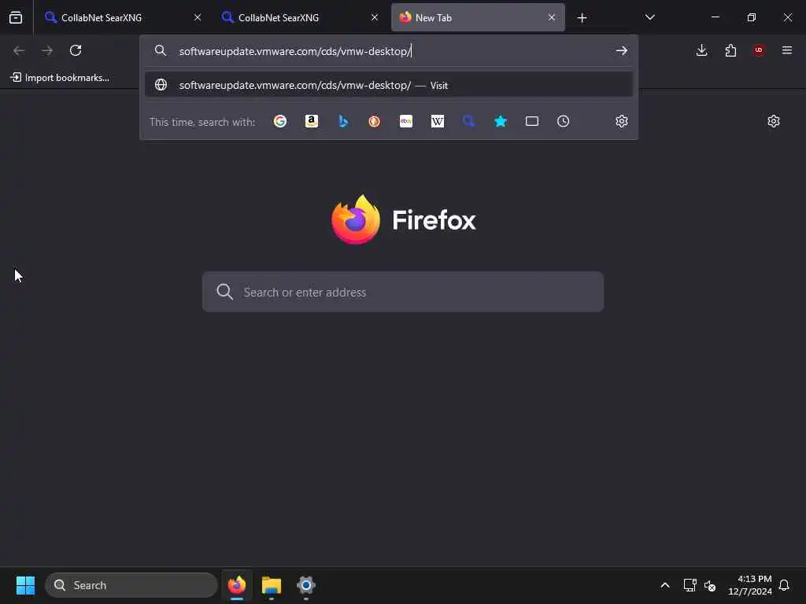Click the Search or enter address box
This screenshot has width=806, height=604.
tap(402, 292)
